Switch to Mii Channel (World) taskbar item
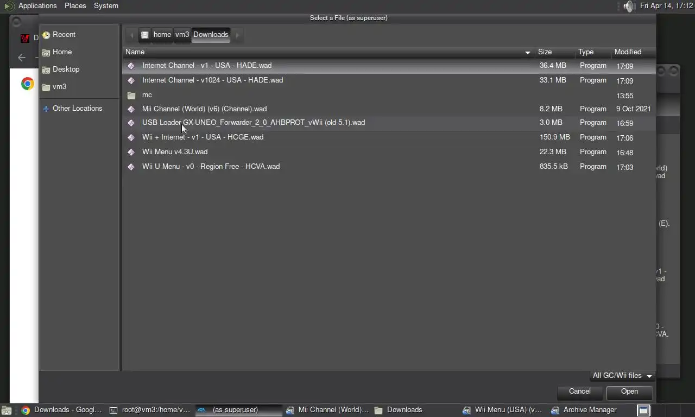 coord(327,410)
